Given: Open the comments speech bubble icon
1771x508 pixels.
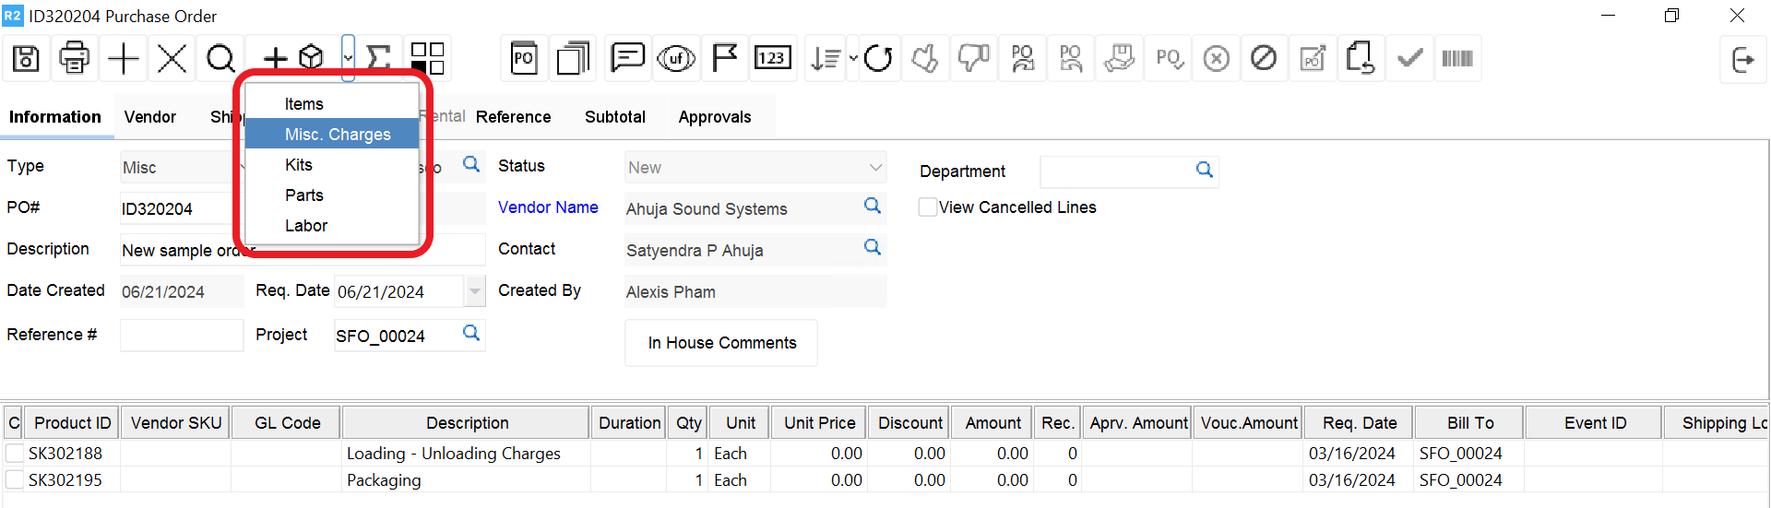Looking at the screenshot, I should click(x=627, y=59).
